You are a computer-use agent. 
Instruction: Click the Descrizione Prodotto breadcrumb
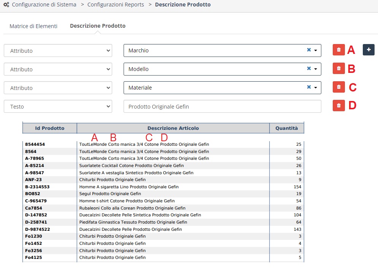pyautogui.click(x=183, y=5)
